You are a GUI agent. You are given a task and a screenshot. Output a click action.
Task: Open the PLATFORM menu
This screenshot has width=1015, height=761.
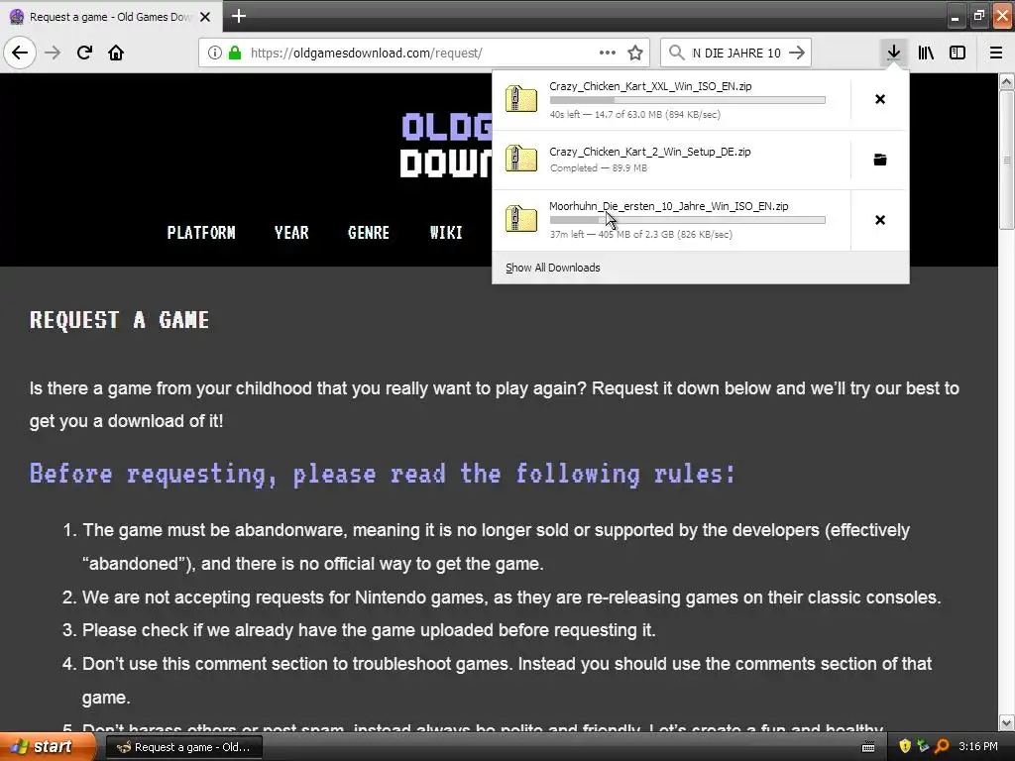(x=201, y=233)
